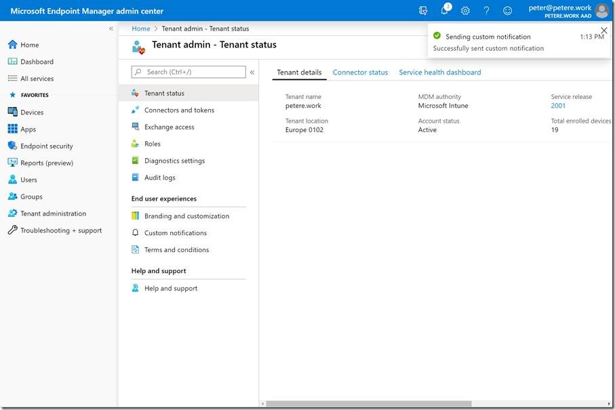
Task: Switch to Service health dashboard tab
Action: (x=439, y=73)
